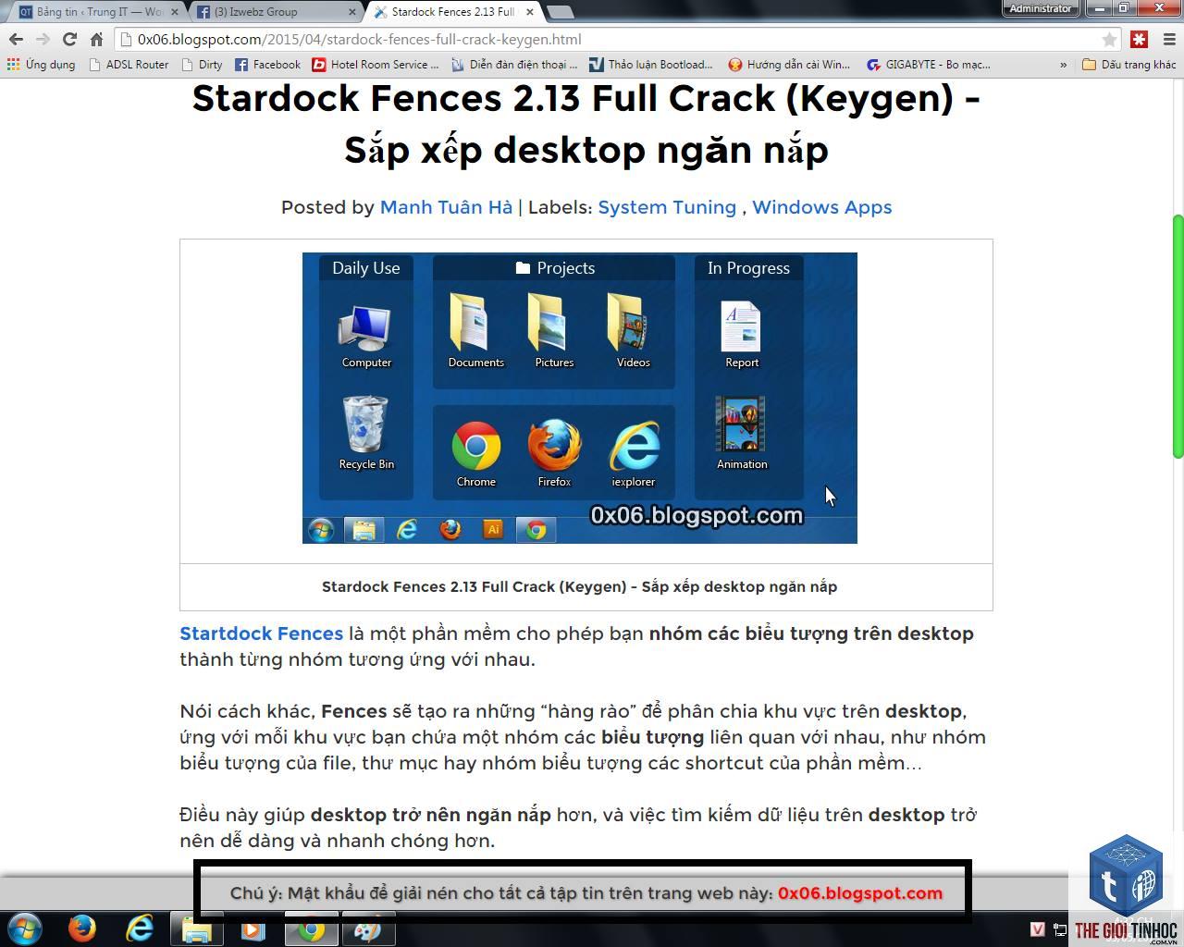Click the browser Back arrow
1184x947 pixels.
click(16, 40)
